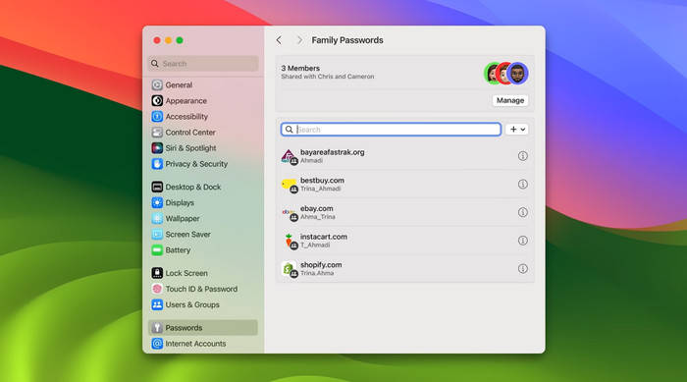Click the Battery icon
Image resolution: width=687 pixels, height=382 pixels.
click(x=157, y=250)
